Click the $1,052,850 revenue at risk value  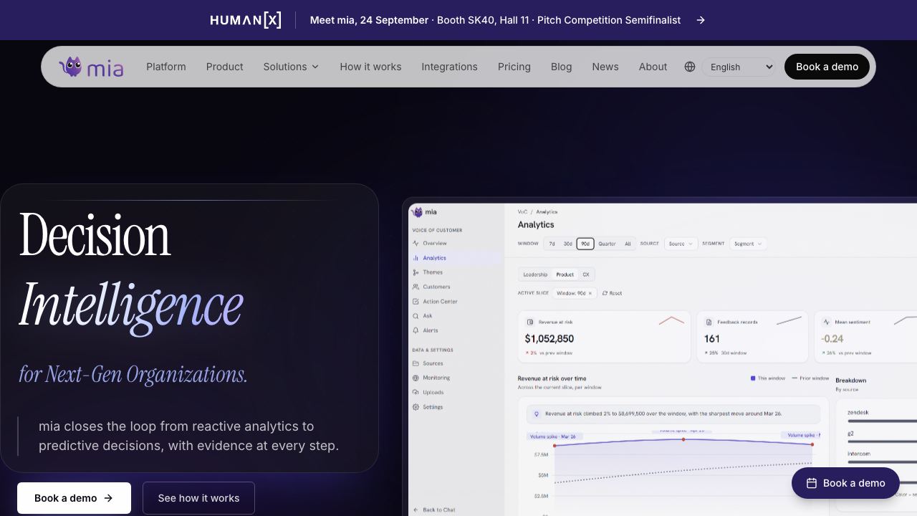pyautogui.click(x=549, y=338)
